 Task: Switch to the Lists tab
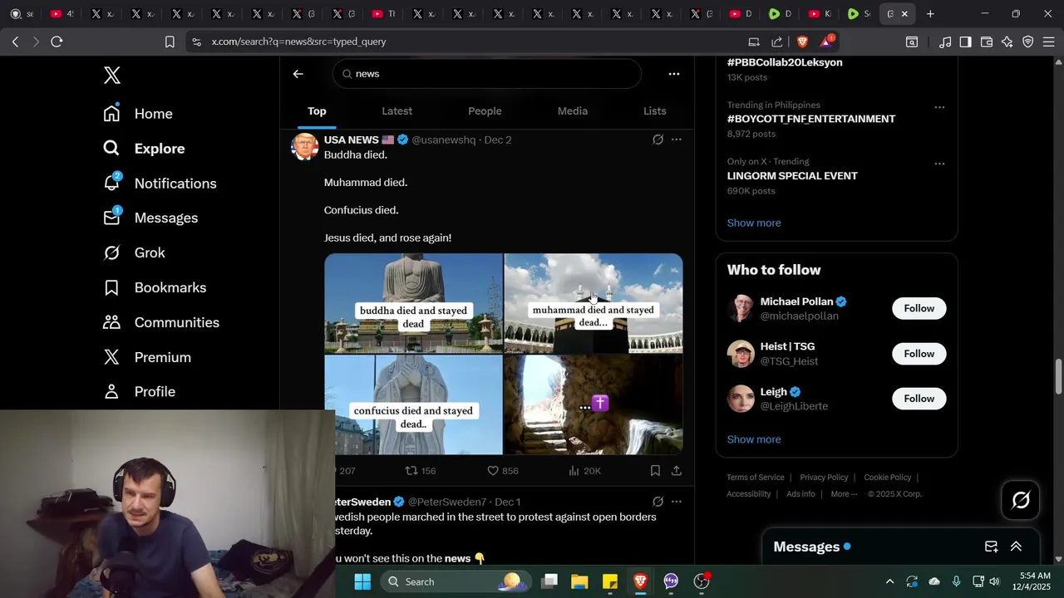pyautogui.click(x=654, y=111)
